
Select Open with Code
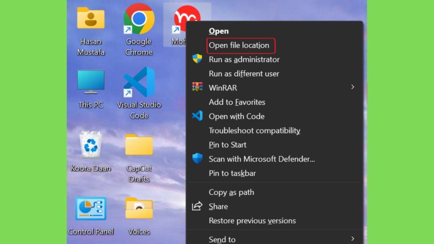[x=236, y=116]
